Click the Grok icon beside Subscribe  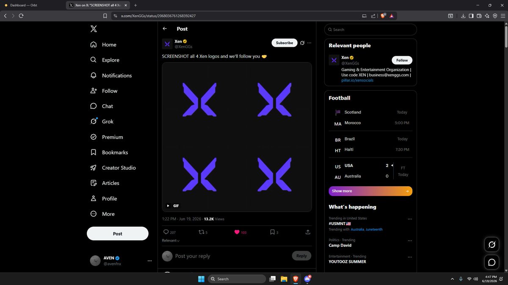302,43
